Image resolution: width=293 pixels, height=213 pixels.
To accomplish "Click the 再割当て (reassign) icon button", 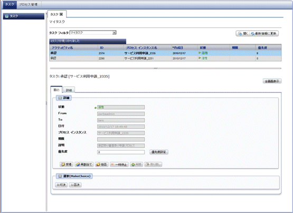I will click(x=84, y=164).
